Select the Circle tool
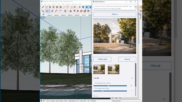The height and width of the screenshot is (102, 182). [x=57, y=7]
